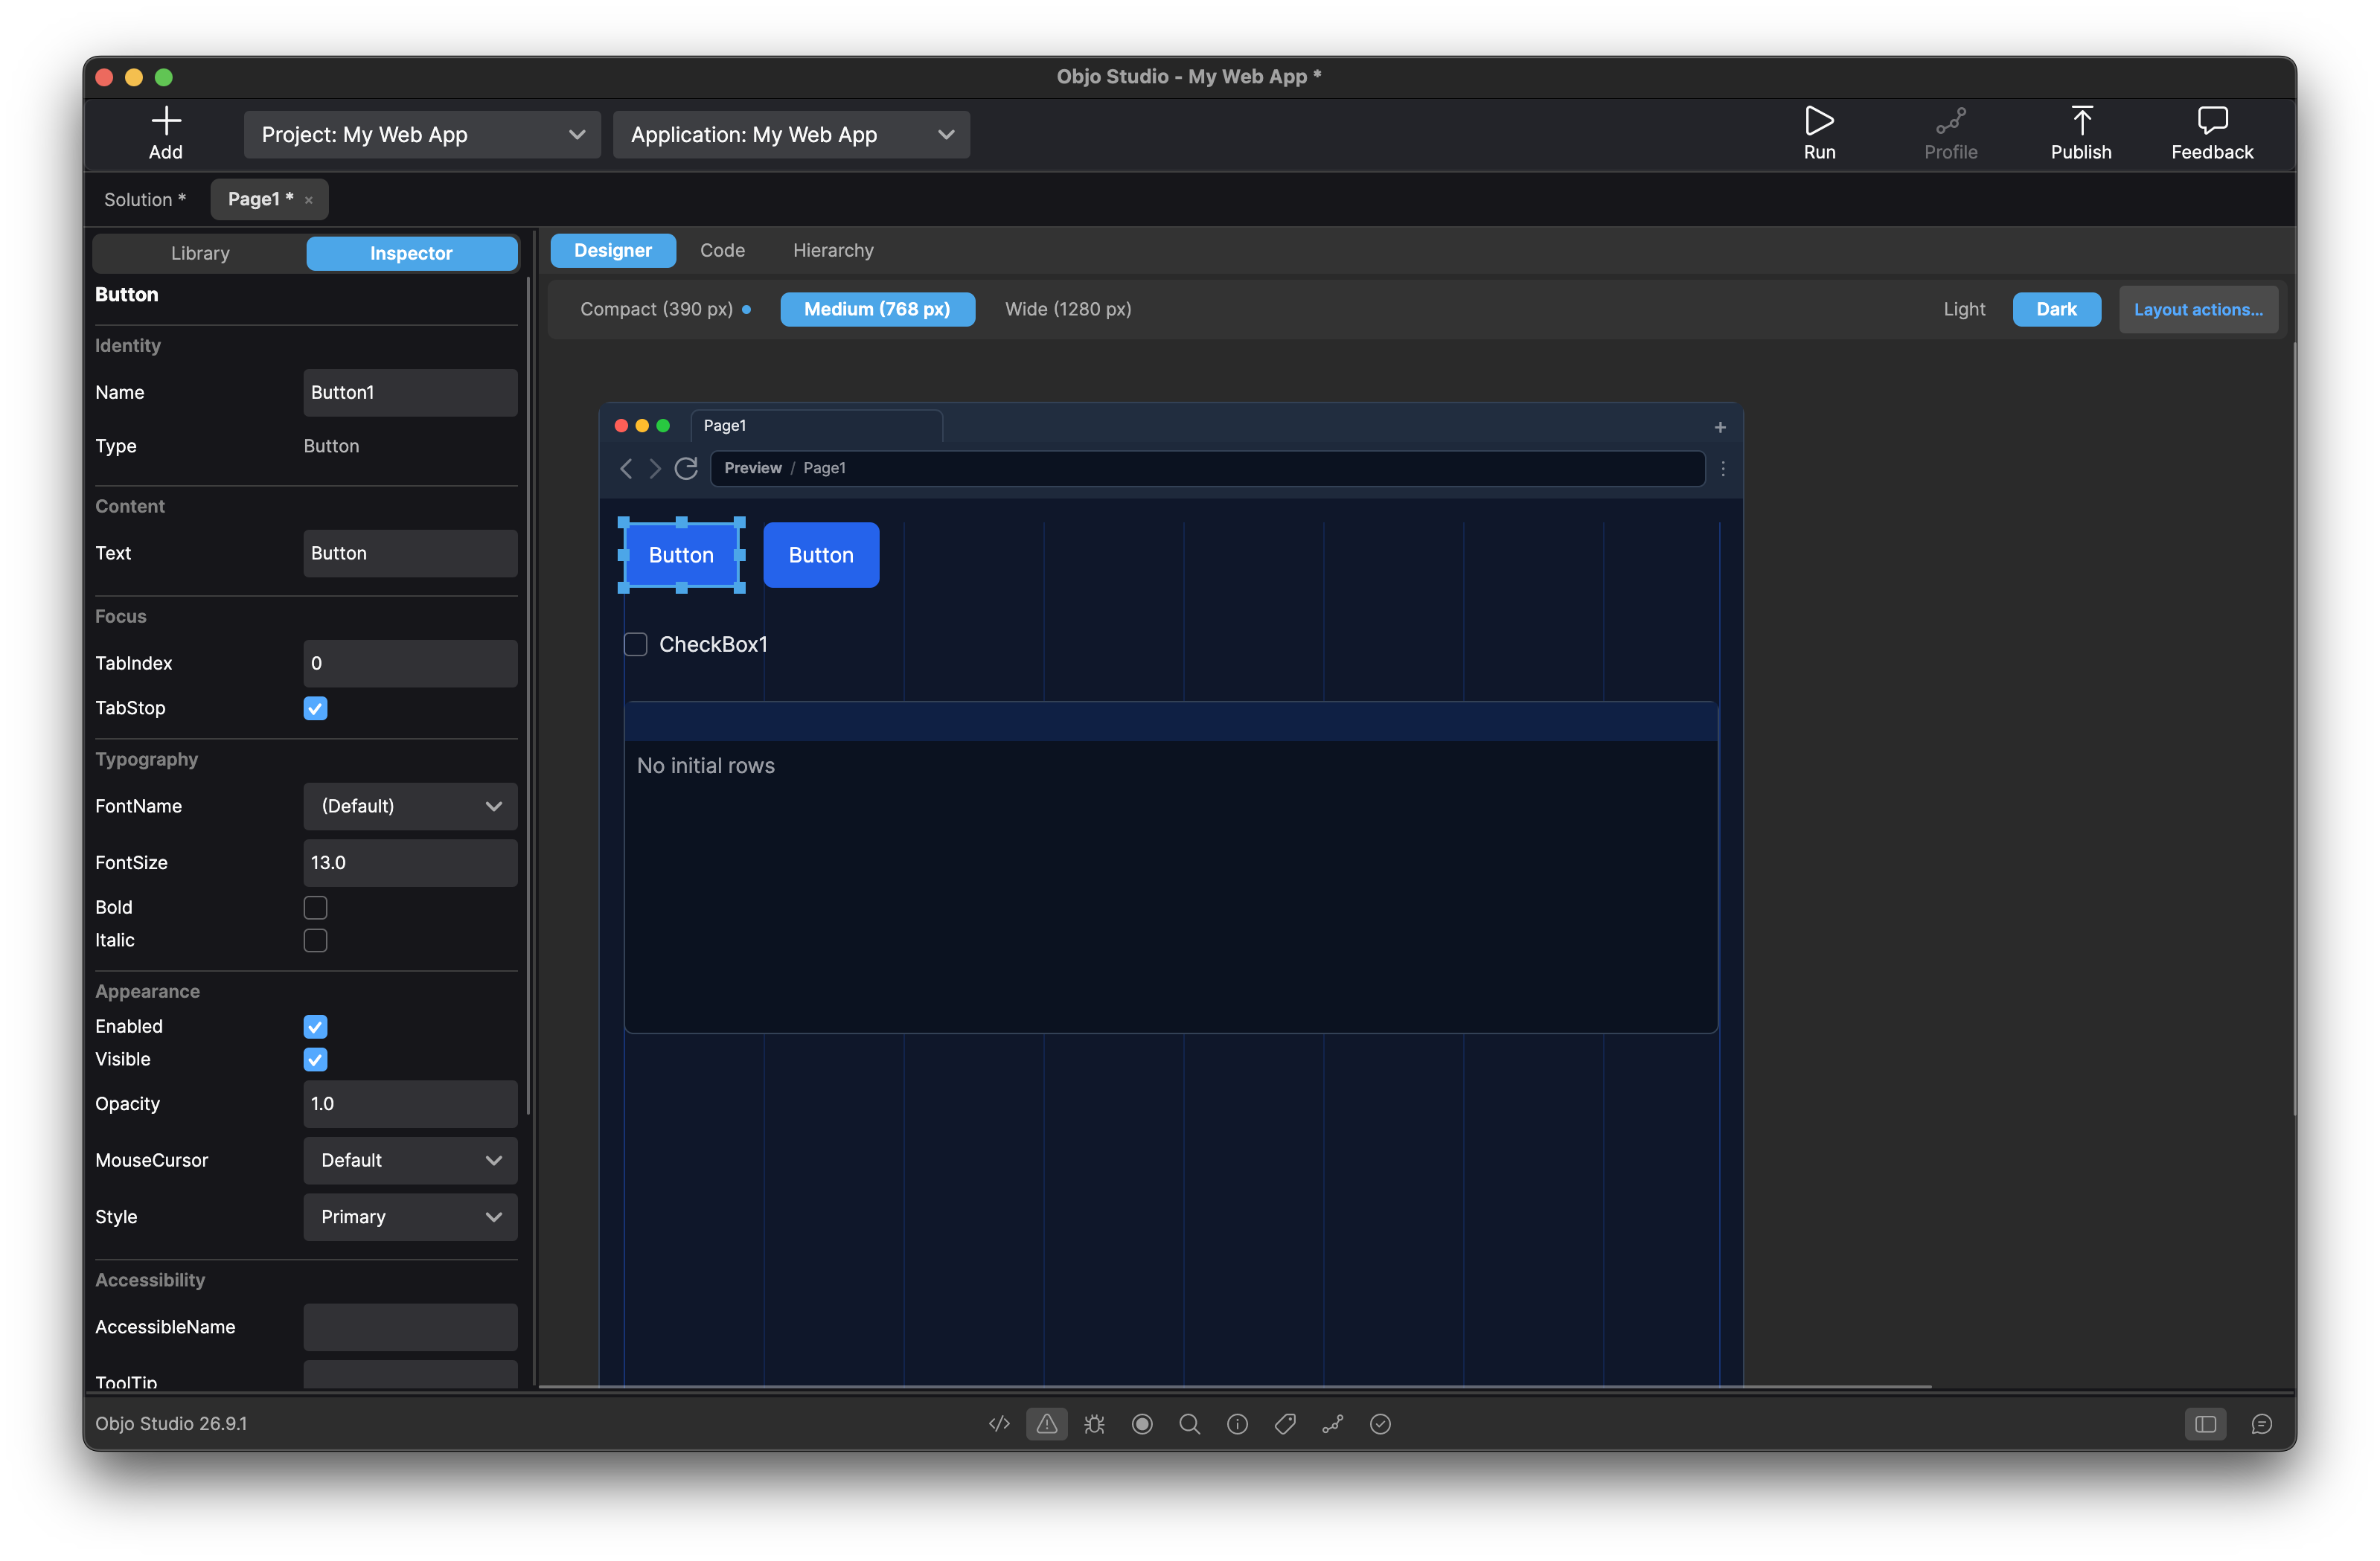This screenshot has height=1561, width=2380.
Task: Select the Designer tab
Action: point(613,250)
